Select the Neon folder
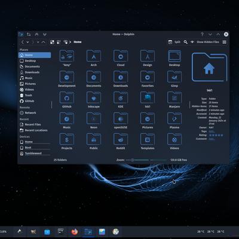 point(94,120)
